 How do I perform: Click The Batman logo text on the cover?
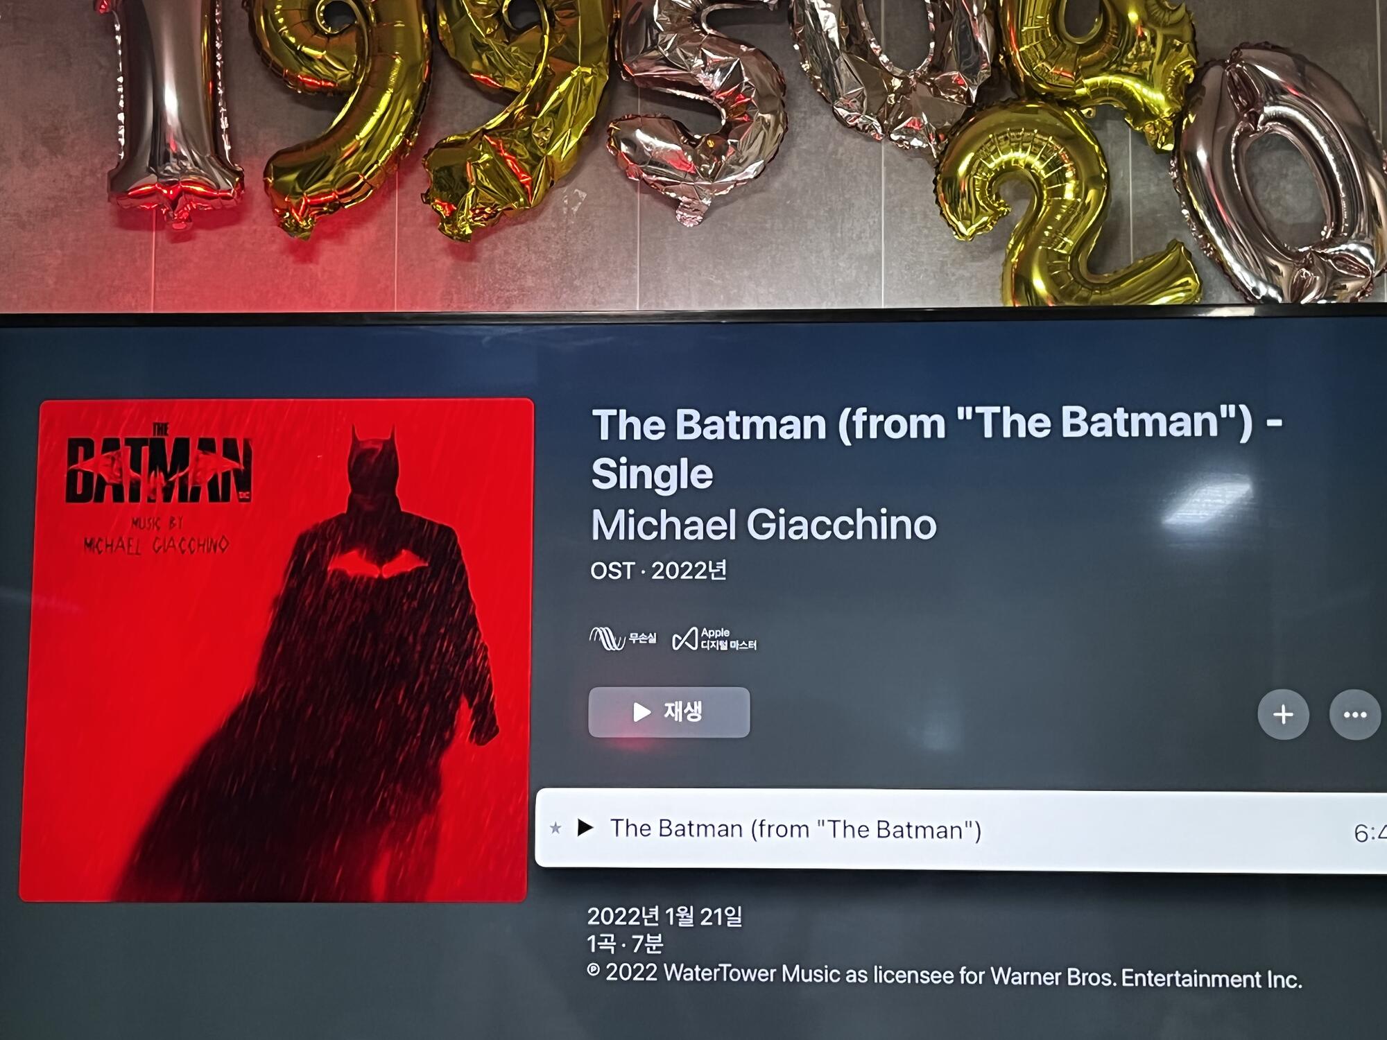pos(159,466)
